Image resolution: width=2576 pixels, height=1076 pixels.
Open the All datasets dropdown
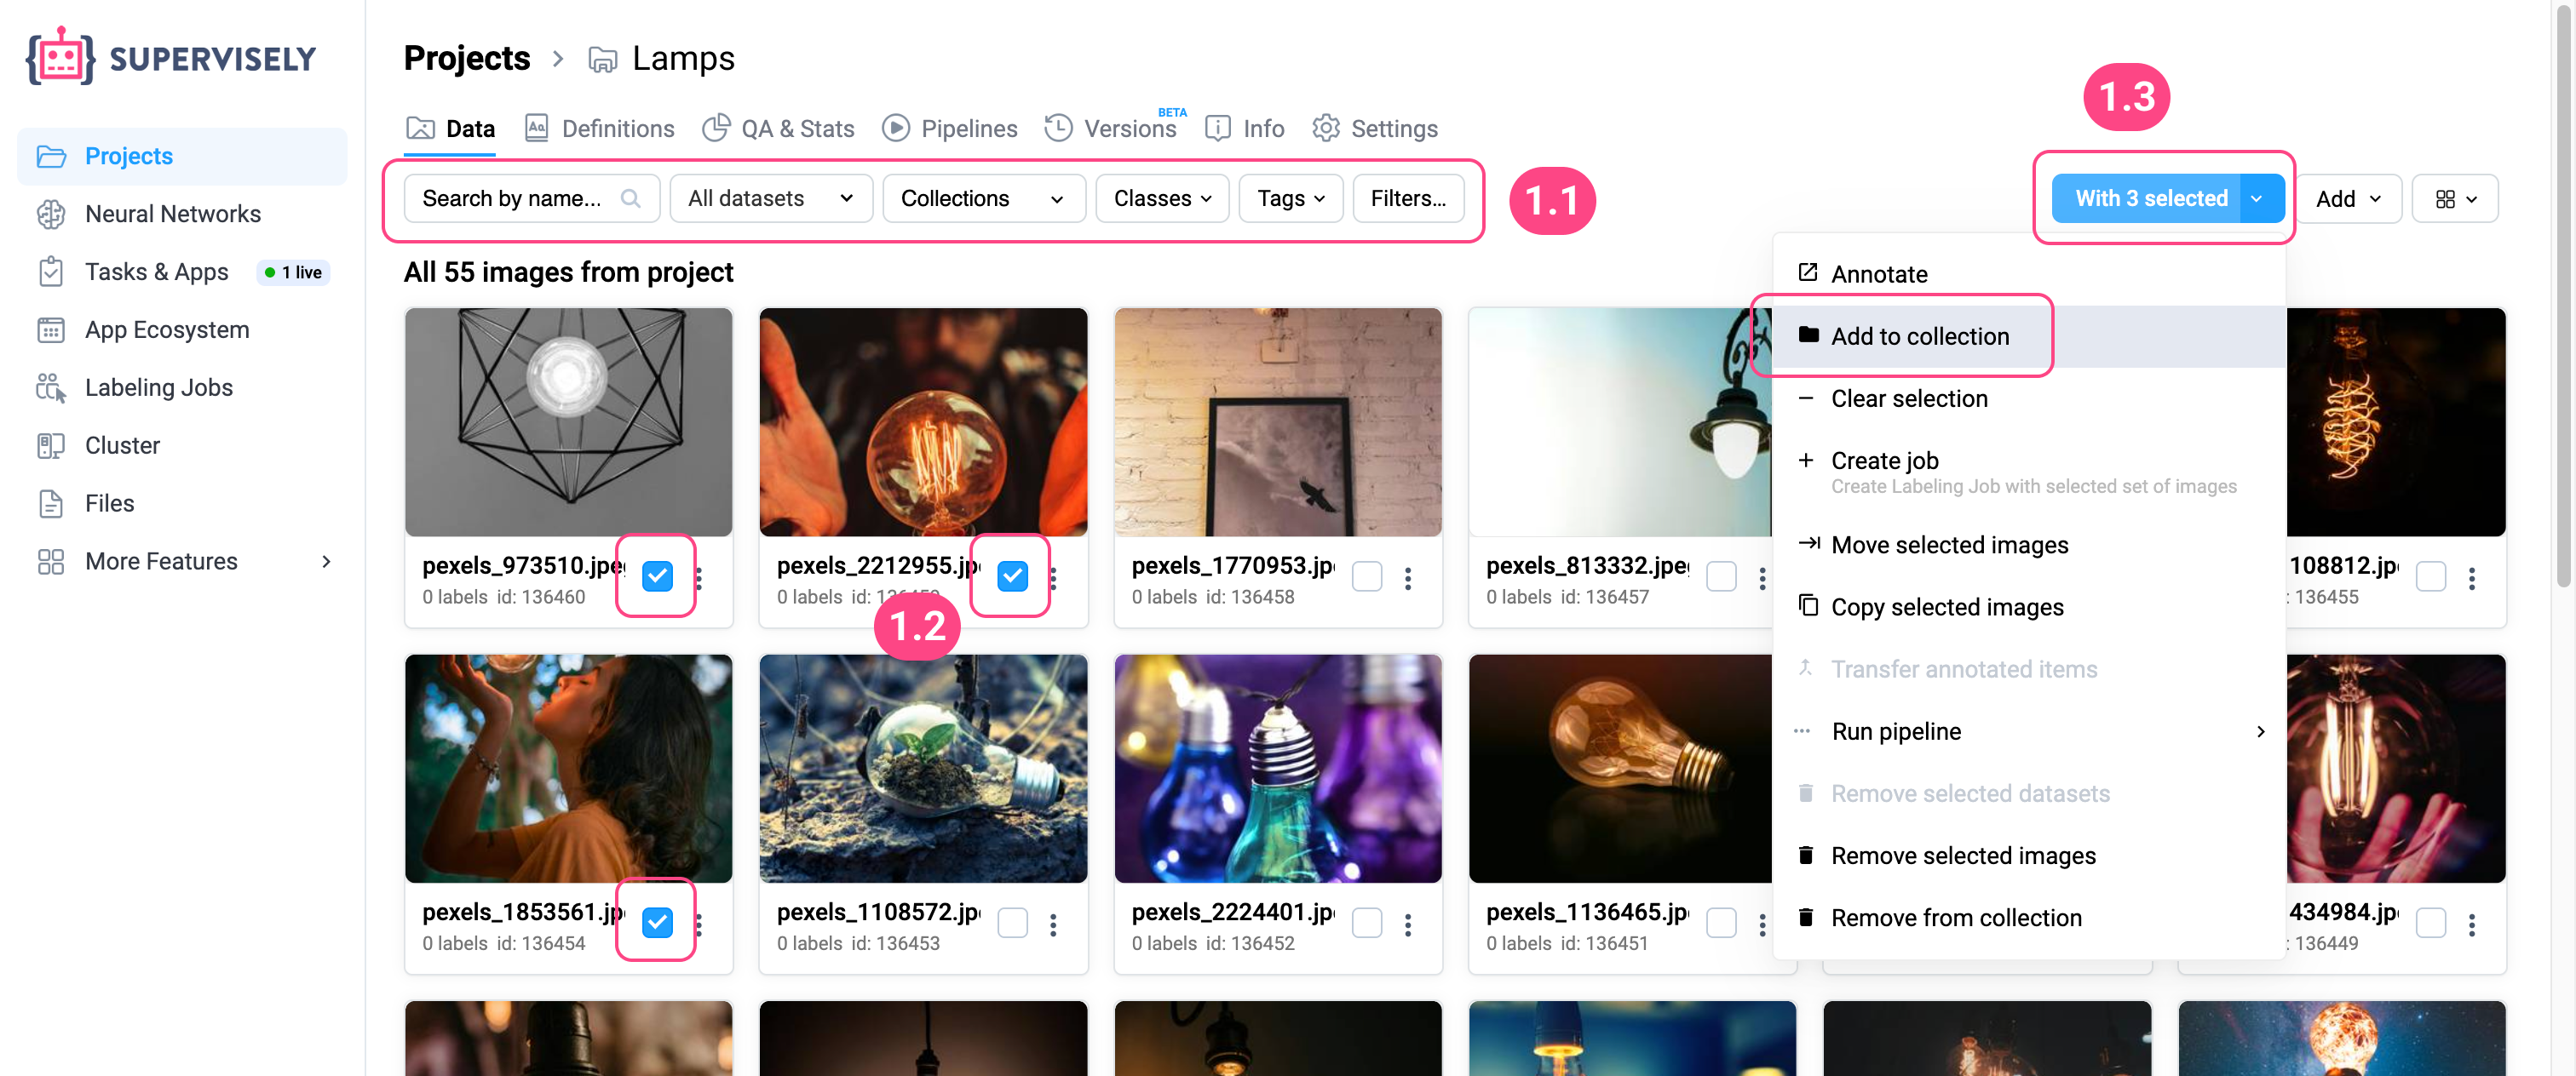pyautogui.click(x=771, y=199)
